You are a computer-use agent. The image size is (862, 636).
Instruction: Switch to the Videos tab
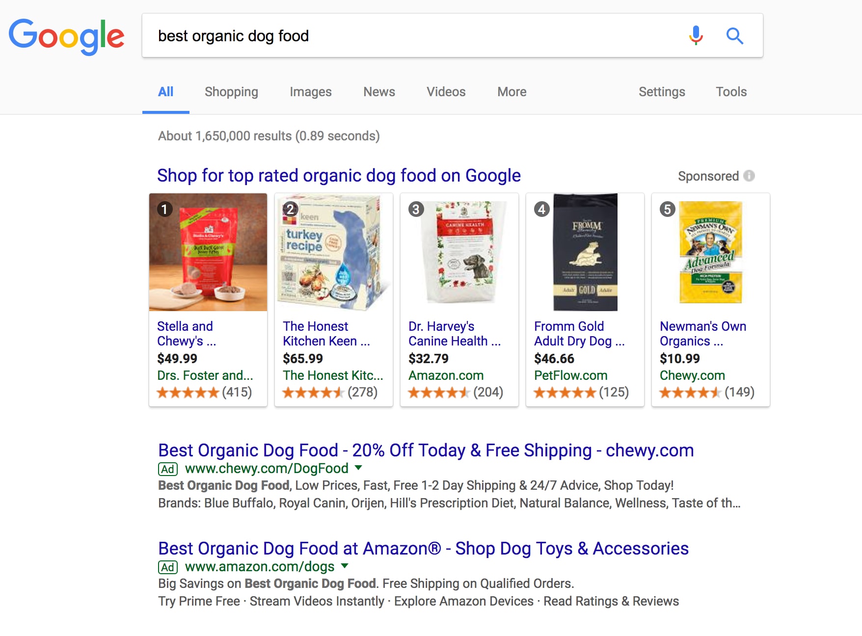point(446,92)
